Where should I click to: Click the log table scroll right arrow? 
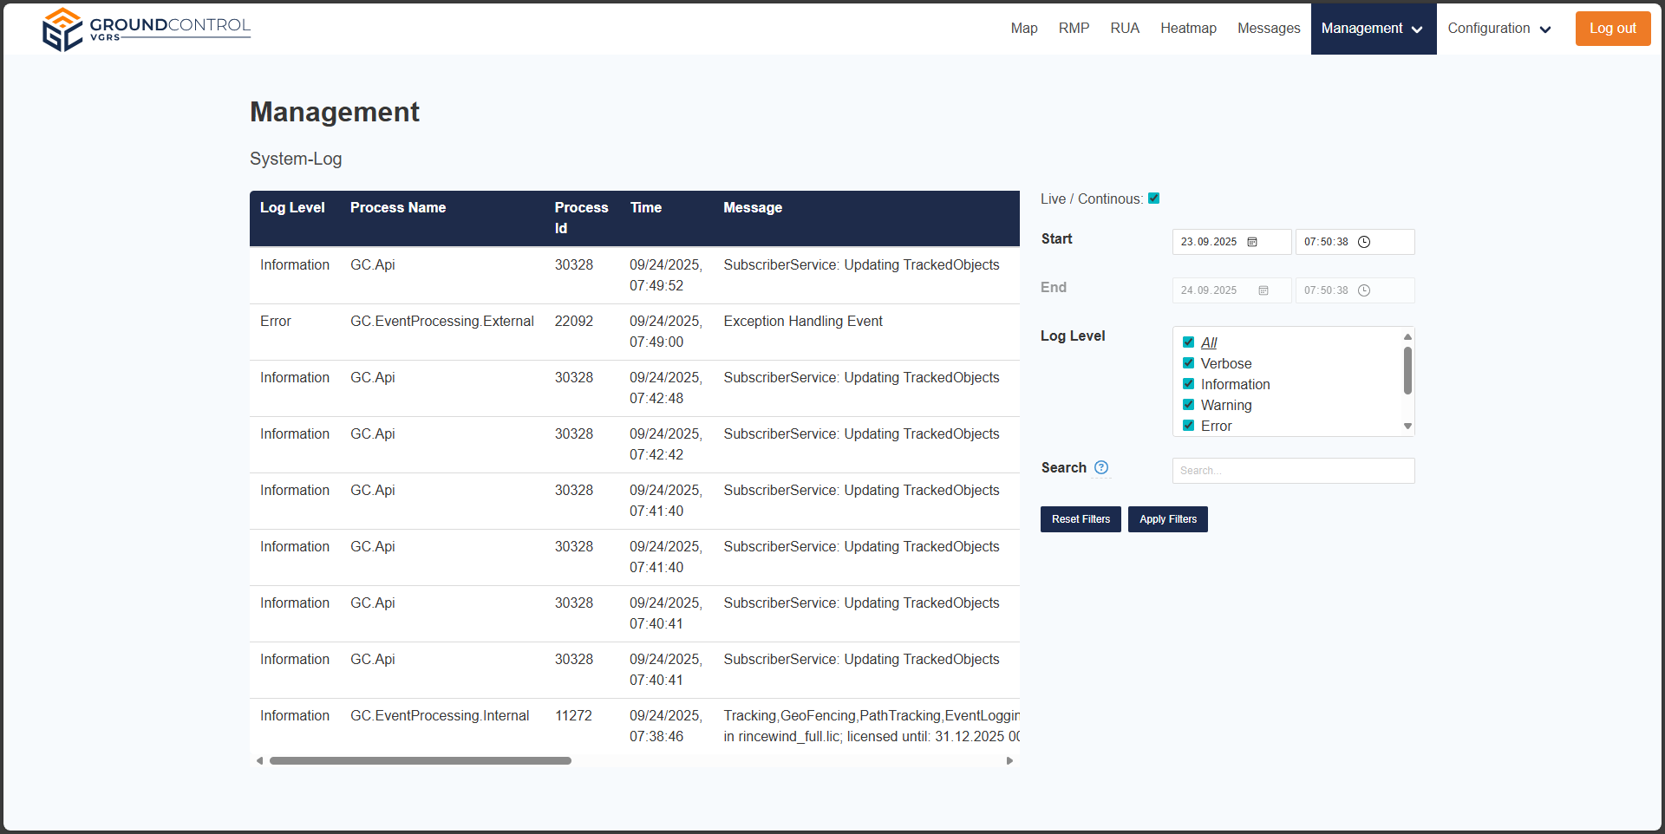1009,761
